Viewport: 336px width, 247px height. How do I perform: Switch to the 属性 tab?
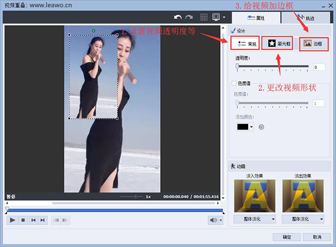[x=256, y=18]
